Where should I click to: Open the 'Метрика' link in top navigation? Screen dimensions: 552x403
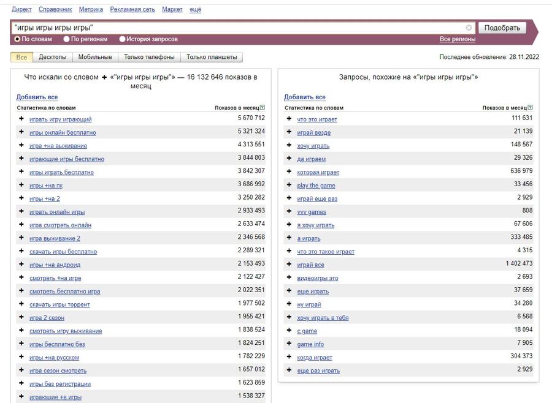pos(91,10)
